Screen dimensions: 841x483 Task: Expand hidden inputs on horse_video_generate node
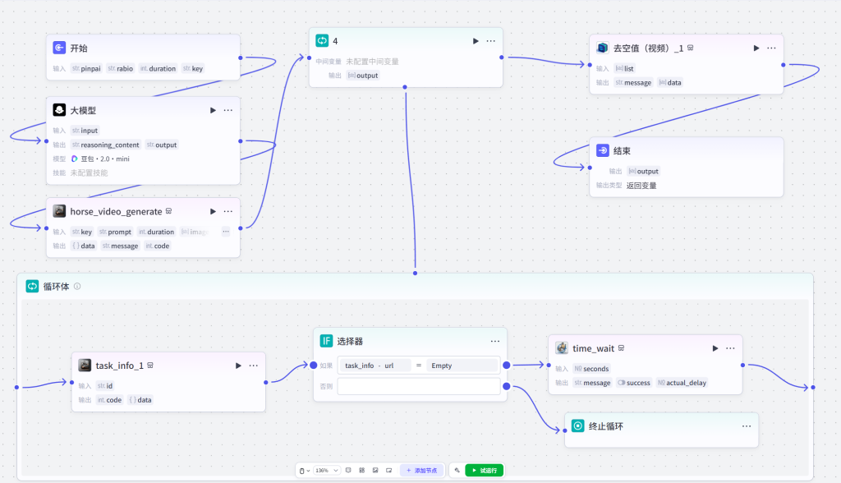point(226,232)
